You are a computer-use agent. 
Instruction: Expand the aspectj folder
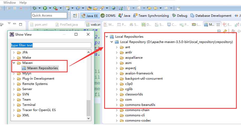pos(117,68)
